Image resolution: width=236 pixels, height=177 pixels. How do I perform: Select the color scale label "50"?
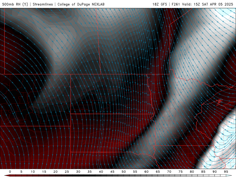tap(124, 172)
